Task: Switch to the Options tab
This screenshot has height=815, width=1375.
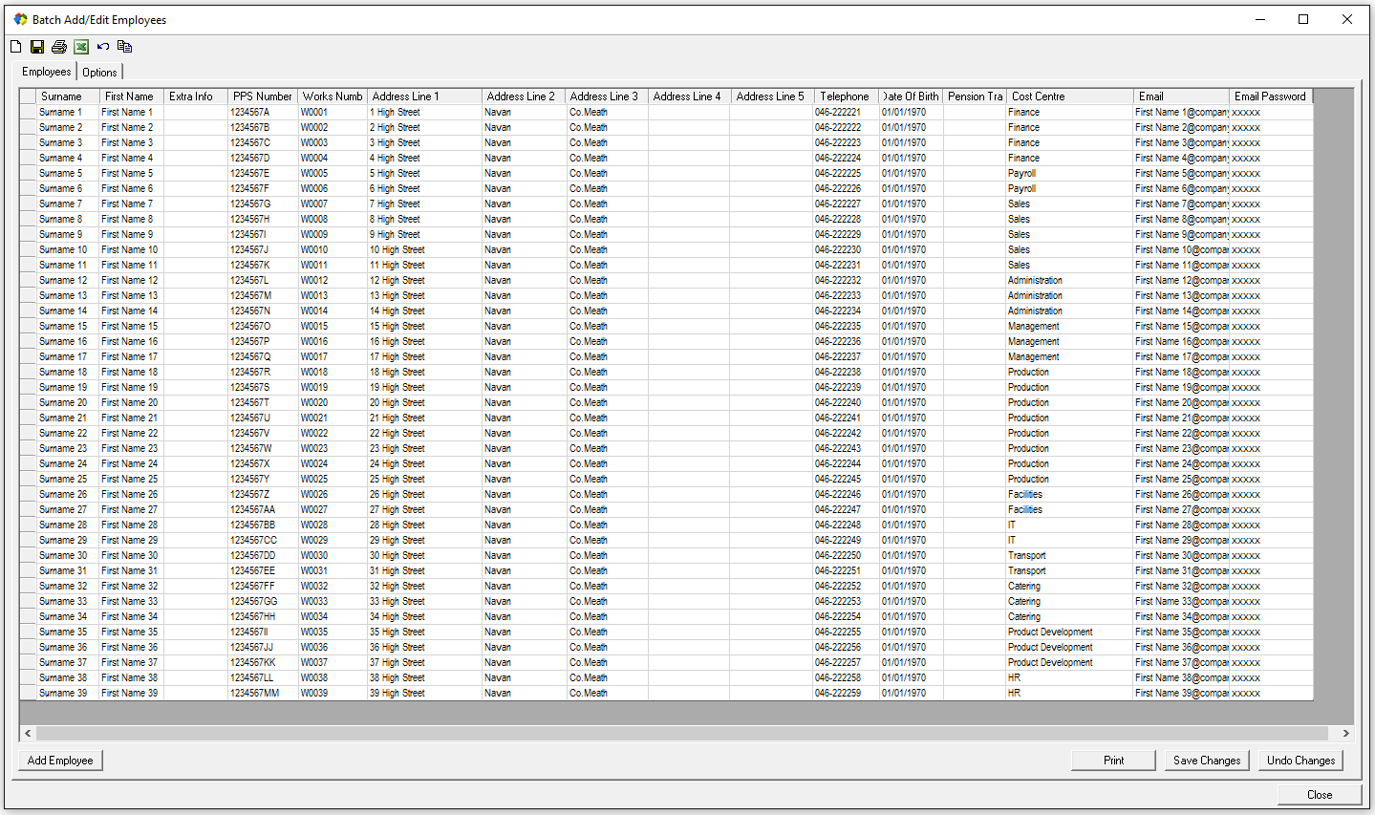Action: 99,73
